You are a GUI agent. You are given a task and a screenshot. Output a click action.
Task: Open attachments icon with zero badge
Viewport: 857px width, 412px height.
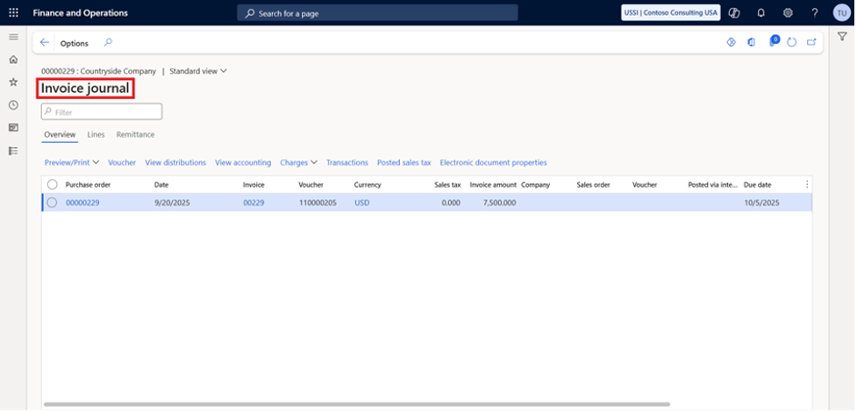point(774,41)
